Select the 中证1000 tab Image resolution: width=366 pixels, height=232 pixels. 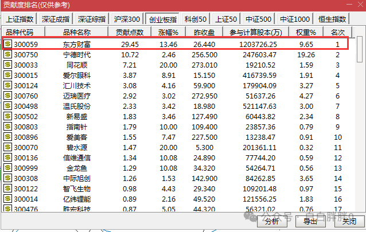tap(295, 19)
